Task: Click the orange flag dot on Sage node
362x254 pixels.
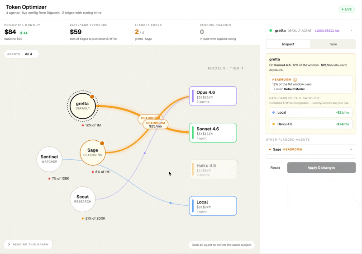Action: 102,143
